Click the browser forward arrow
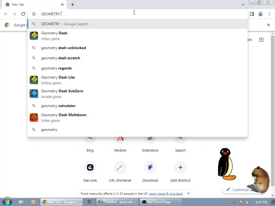 point(15,14)
